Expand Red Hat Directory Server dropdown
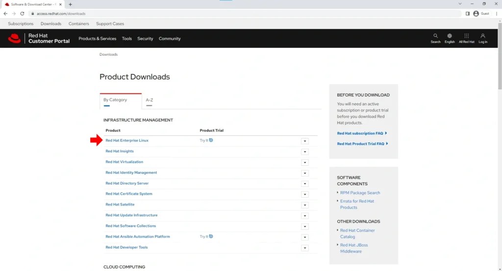The height and width of the screenshot is (271, 502). tap(305, 184)
